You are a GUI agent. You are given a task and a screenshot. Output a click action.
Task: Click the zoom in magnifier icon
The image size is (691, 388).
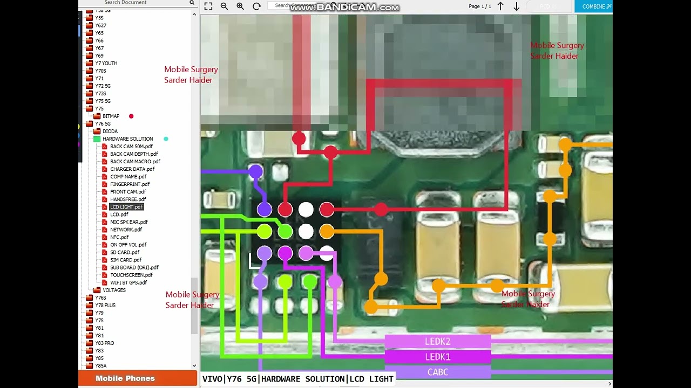[x=240, y=6]
